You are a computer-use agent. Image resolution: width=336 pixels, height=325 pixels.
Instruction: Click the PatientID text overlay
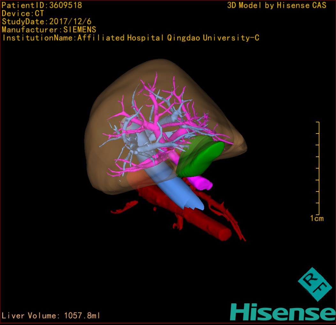(42, 5)
